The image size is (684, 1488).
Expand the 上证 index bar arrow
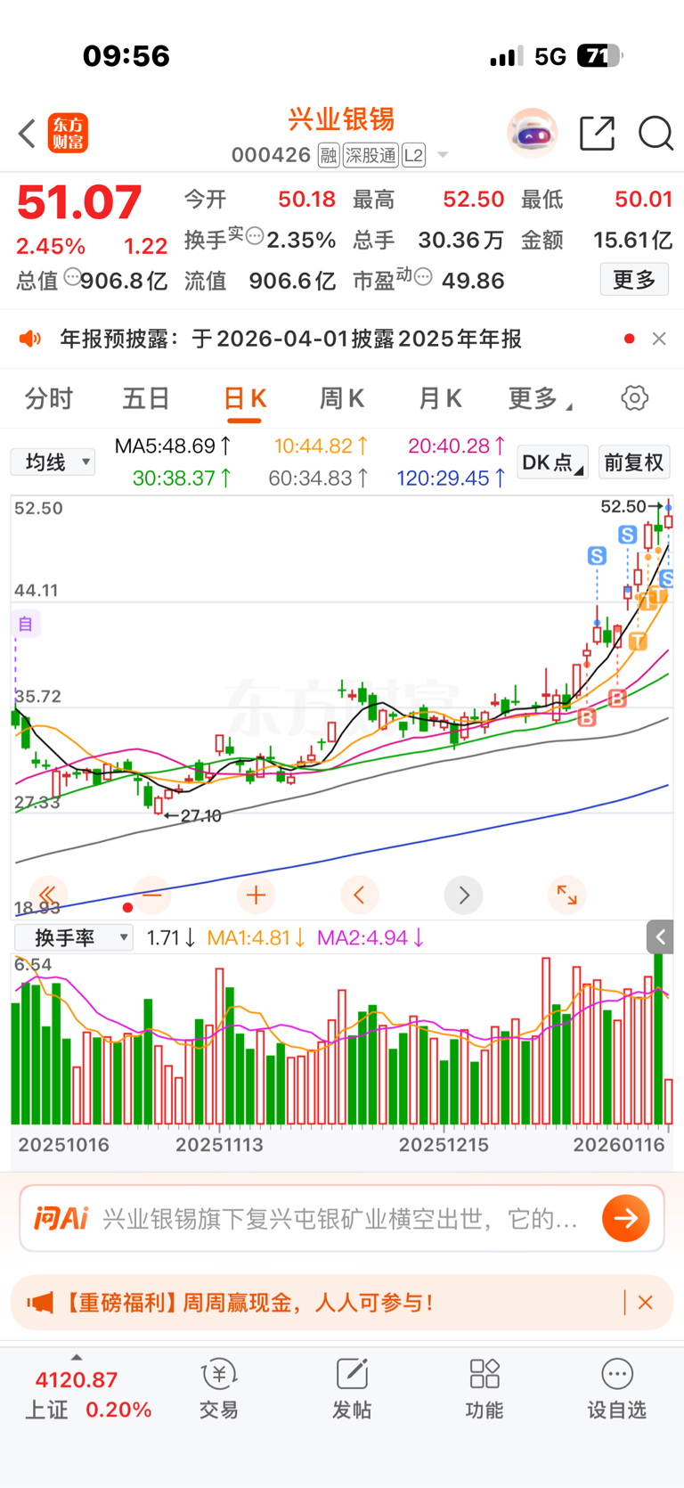77,1357
